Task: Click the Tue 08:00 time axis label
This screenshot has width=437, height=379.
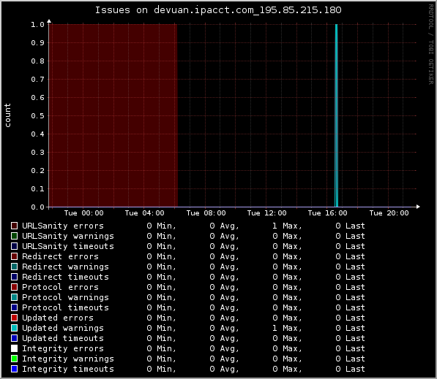Action: [x=206, y=213]
